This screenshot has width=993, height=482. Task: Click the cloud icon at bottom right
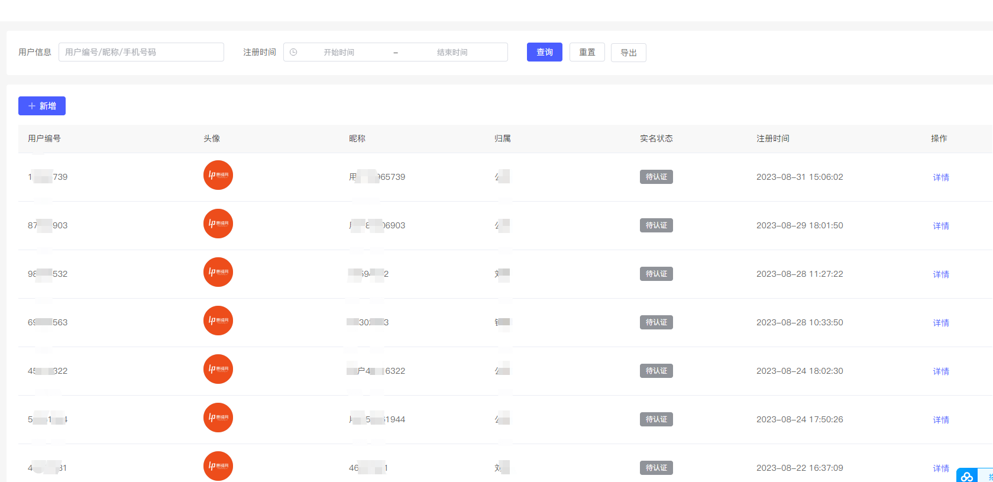967,476
